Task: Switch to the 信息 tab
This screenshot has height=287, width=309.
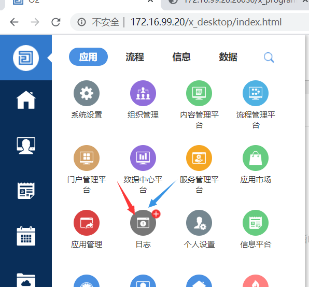Action: click(x=181, y=57)
